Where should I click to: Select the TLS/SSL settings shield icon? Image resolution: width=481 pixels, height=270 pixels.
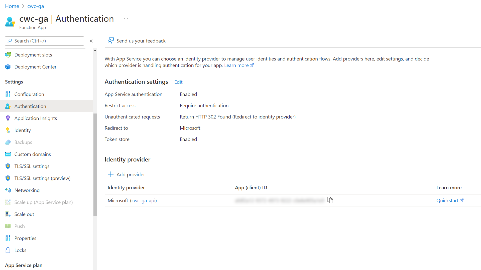pos(8,166)
